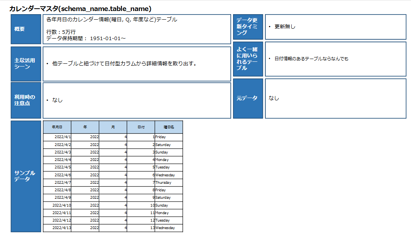Select Sunday in the 2022/4/3 row

pos(169,152)
